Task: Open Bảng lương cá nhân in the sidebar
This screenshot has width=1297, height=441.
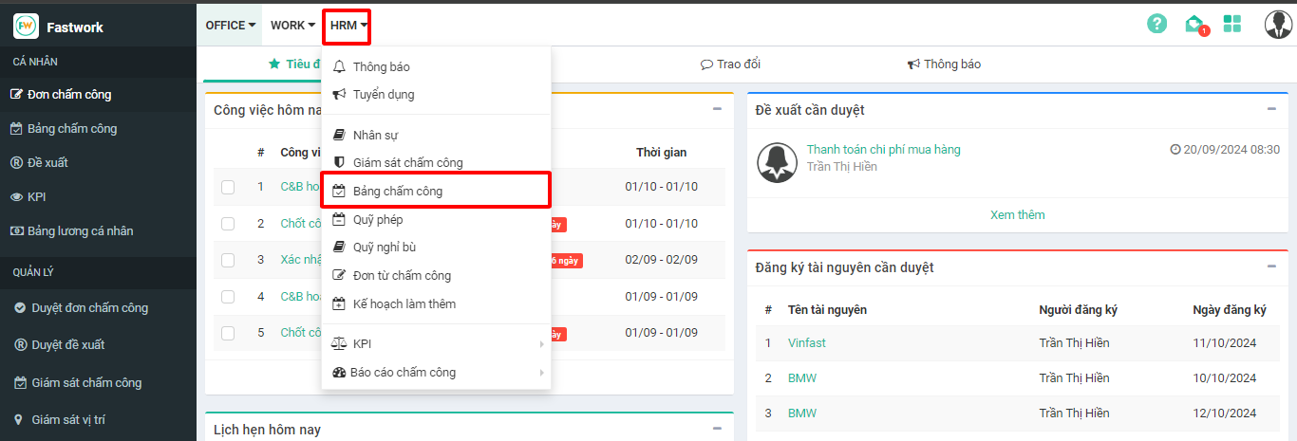Action: click(80, 230)
